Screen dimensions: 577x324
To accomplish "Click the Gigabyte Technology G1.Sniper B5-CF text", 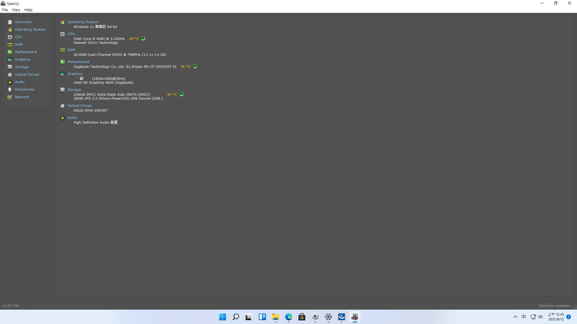I will 125,66.
